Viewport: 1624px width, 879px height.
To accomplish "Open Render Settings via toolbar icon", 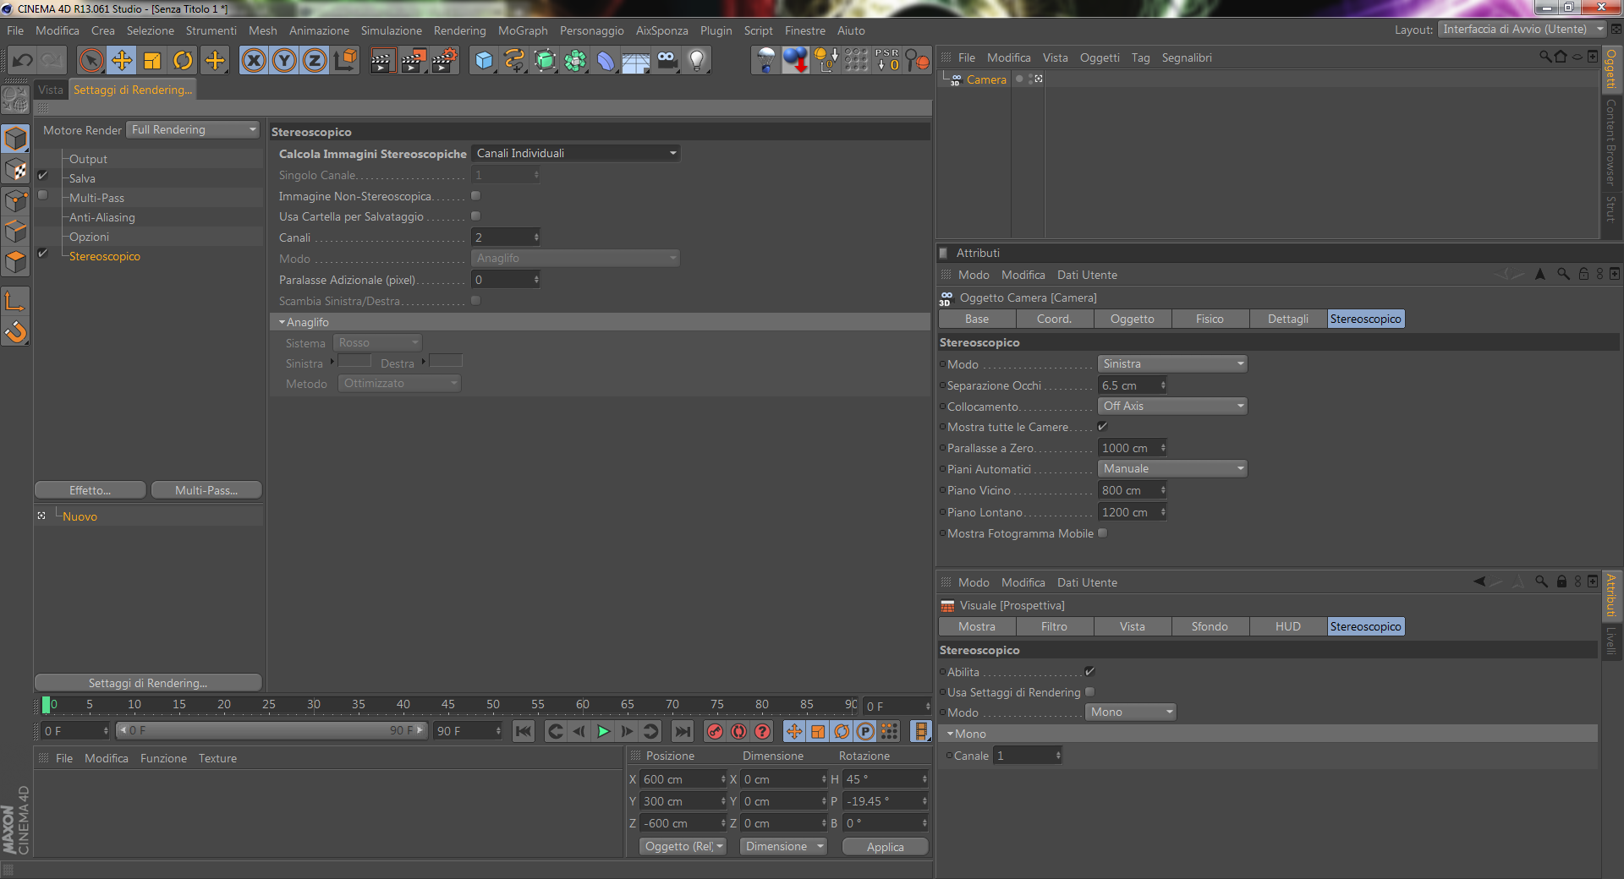I will tap(444, 61).
